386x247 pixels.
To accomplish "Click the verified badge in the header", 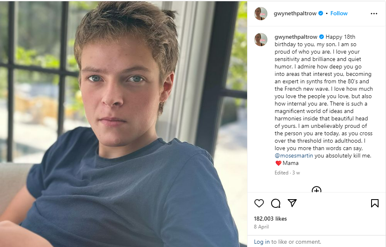I will [320, 13].
